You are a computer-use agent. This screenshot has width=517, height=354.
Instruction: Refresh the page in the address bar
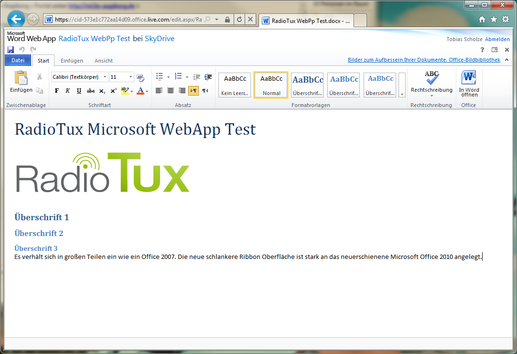tap(240, 20)
